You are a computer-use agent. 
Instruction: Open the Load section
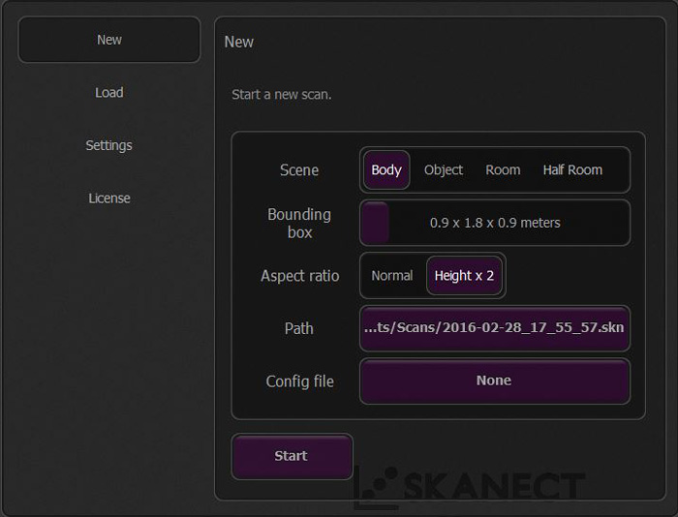[108, 93]
